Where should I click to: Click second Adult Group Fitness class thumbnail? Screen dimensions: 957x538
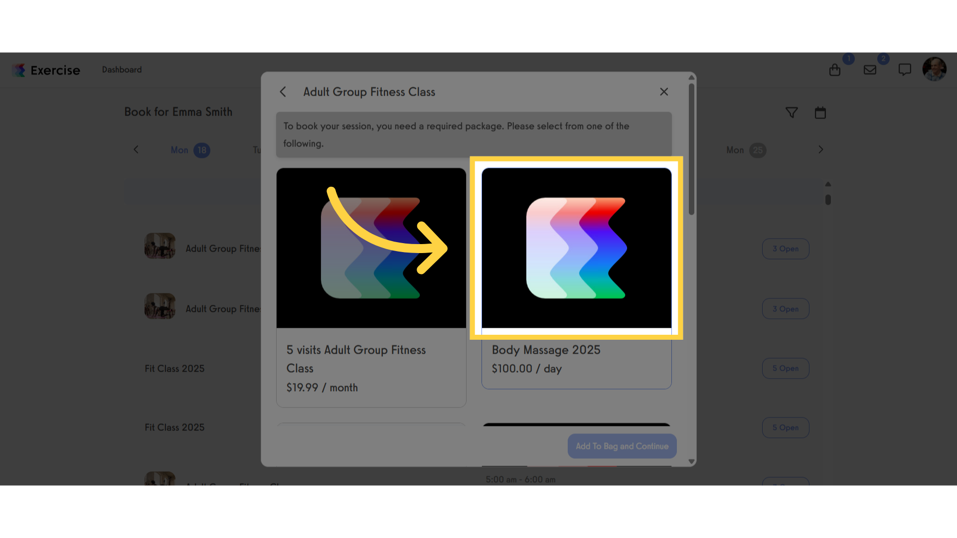pos(160,306)
